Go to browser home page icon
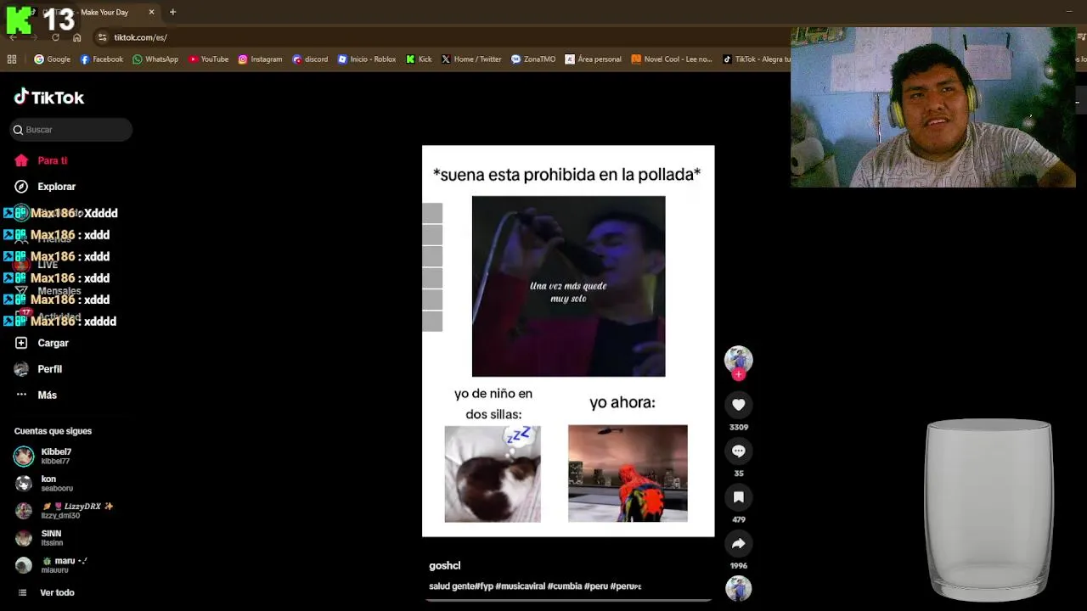The height and width of the screenshot is (611, 1087). (x=77, y=37)
